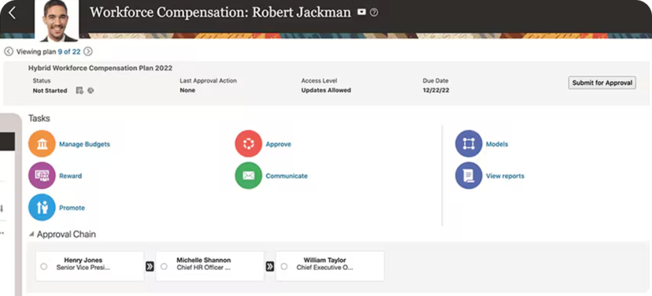This screenshot has width=652, height=296.
Task: Click the 'Chief HR Officer ...' title text
Action: coord(203,268)
